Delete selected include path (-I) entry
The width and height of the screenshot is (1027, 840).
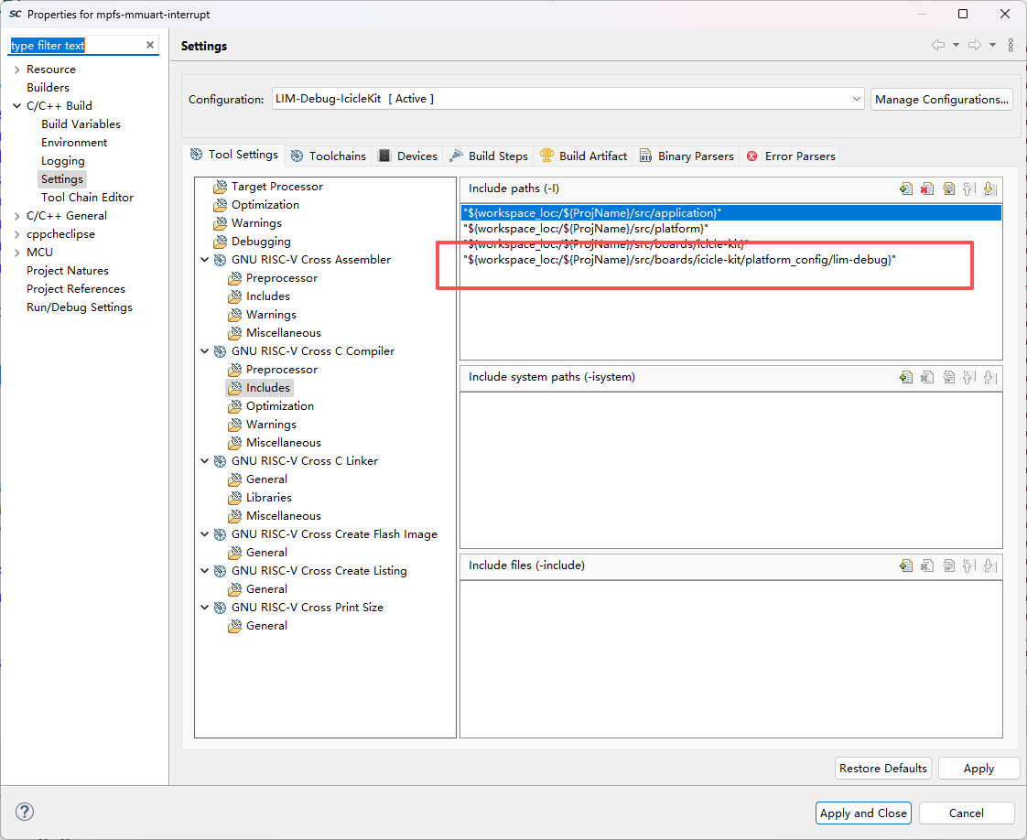coord(927,188)
